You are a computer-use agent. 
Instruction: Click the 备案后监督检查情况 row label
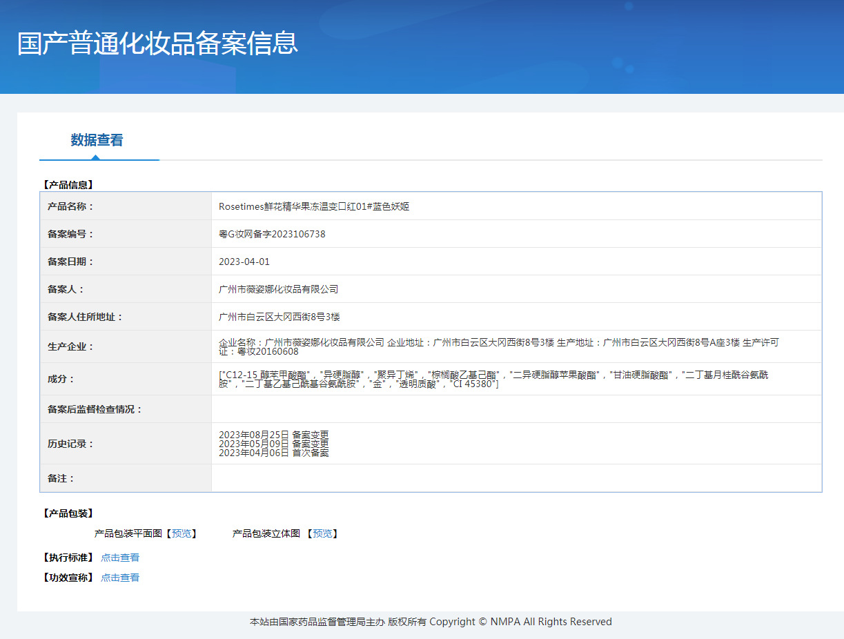coord(95,409)
